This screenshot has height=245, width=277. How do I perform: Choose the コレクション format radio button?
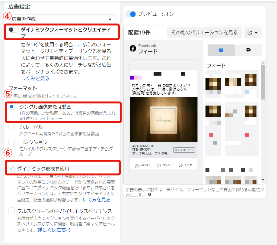pos(12,142)
